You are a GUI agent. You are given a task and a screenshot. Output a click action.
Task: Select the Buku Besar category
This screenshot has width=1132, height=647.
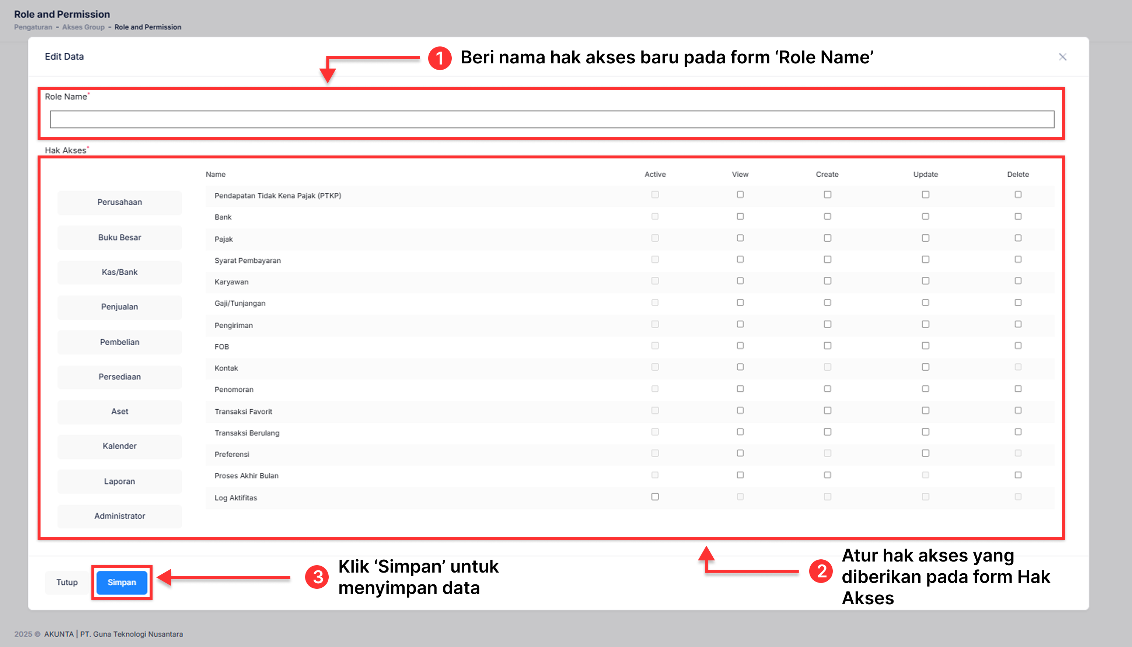(x=119, y=237)
